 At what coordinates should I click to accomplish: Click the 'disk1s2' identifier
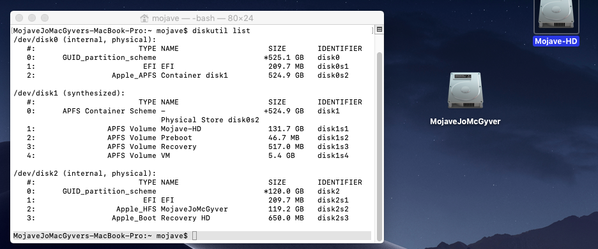[333, 138]
